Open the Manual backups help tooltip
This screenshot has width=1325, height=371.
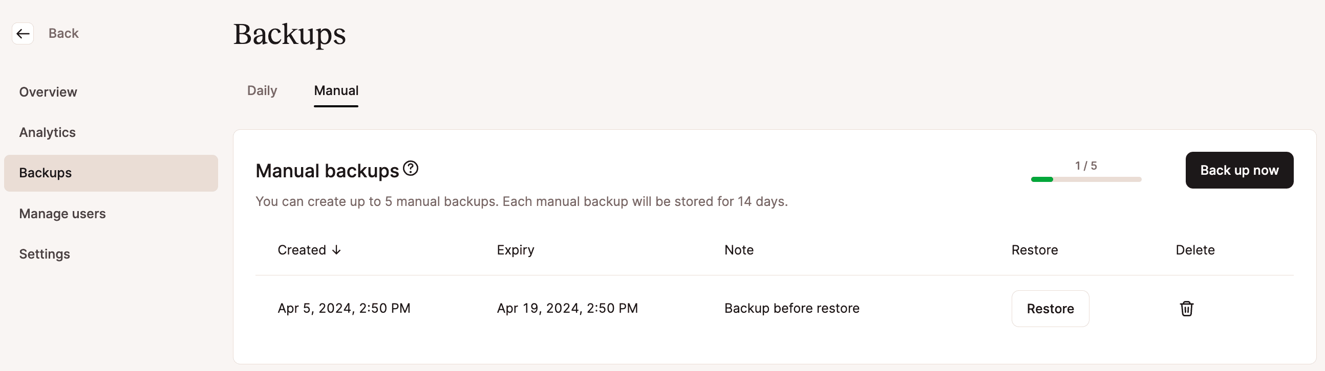point(410,168)
